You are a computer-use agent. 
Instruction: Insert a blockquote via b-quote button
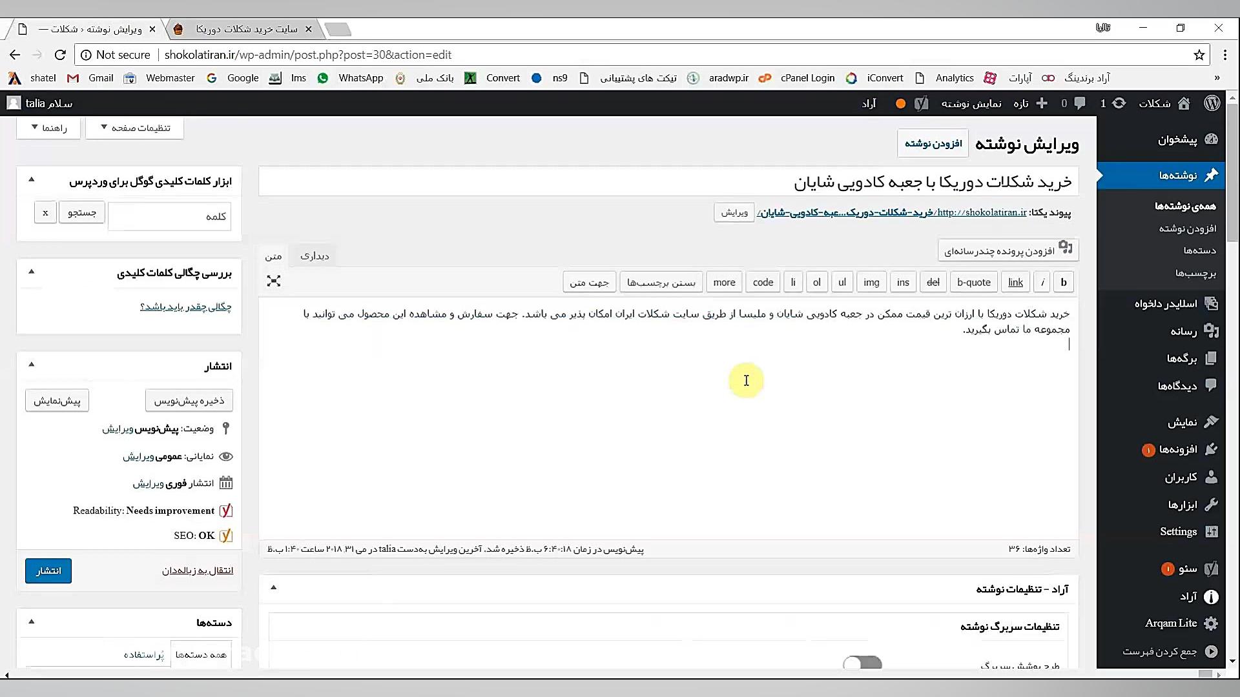click(973, 282)
